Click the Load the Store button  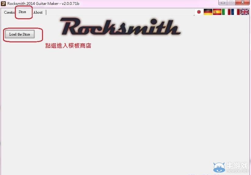click(20, 34)
